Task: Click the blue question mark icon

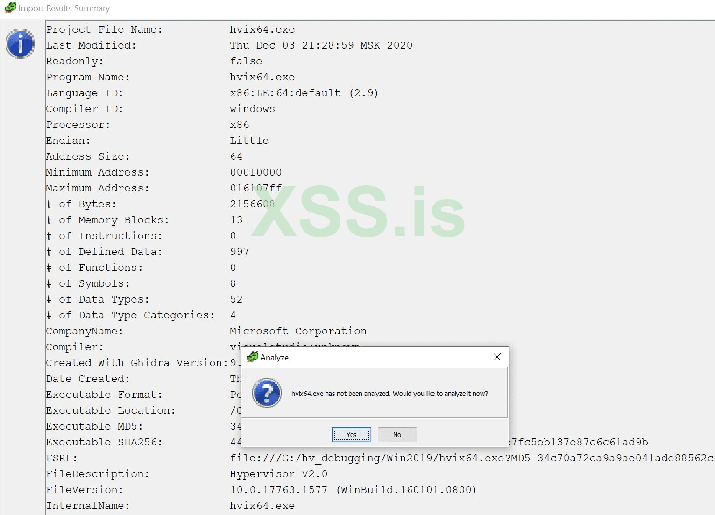Action: coord(267,393)
